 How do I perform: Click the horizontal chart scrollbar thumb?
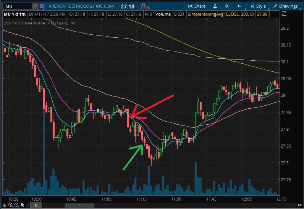(79, 205)
